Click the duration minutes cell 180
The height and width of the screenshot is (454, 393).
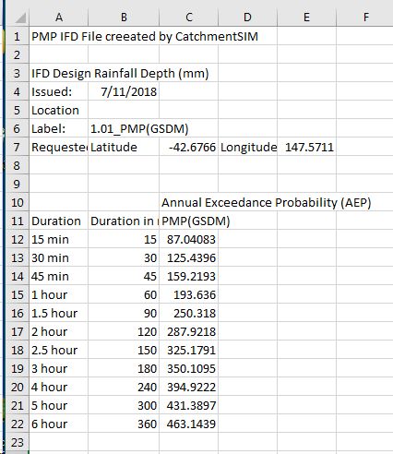[x=124, y=368]
